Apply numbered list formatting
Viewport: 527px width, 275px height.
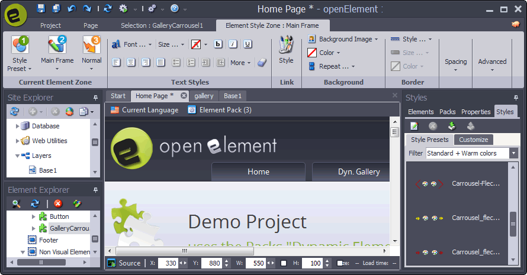[191, 63]
